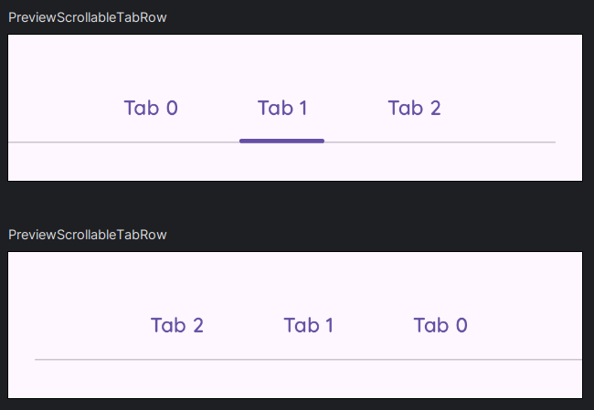Select Tab 1 in the upper preview
The image size is (594, 410).
(282, 108)
